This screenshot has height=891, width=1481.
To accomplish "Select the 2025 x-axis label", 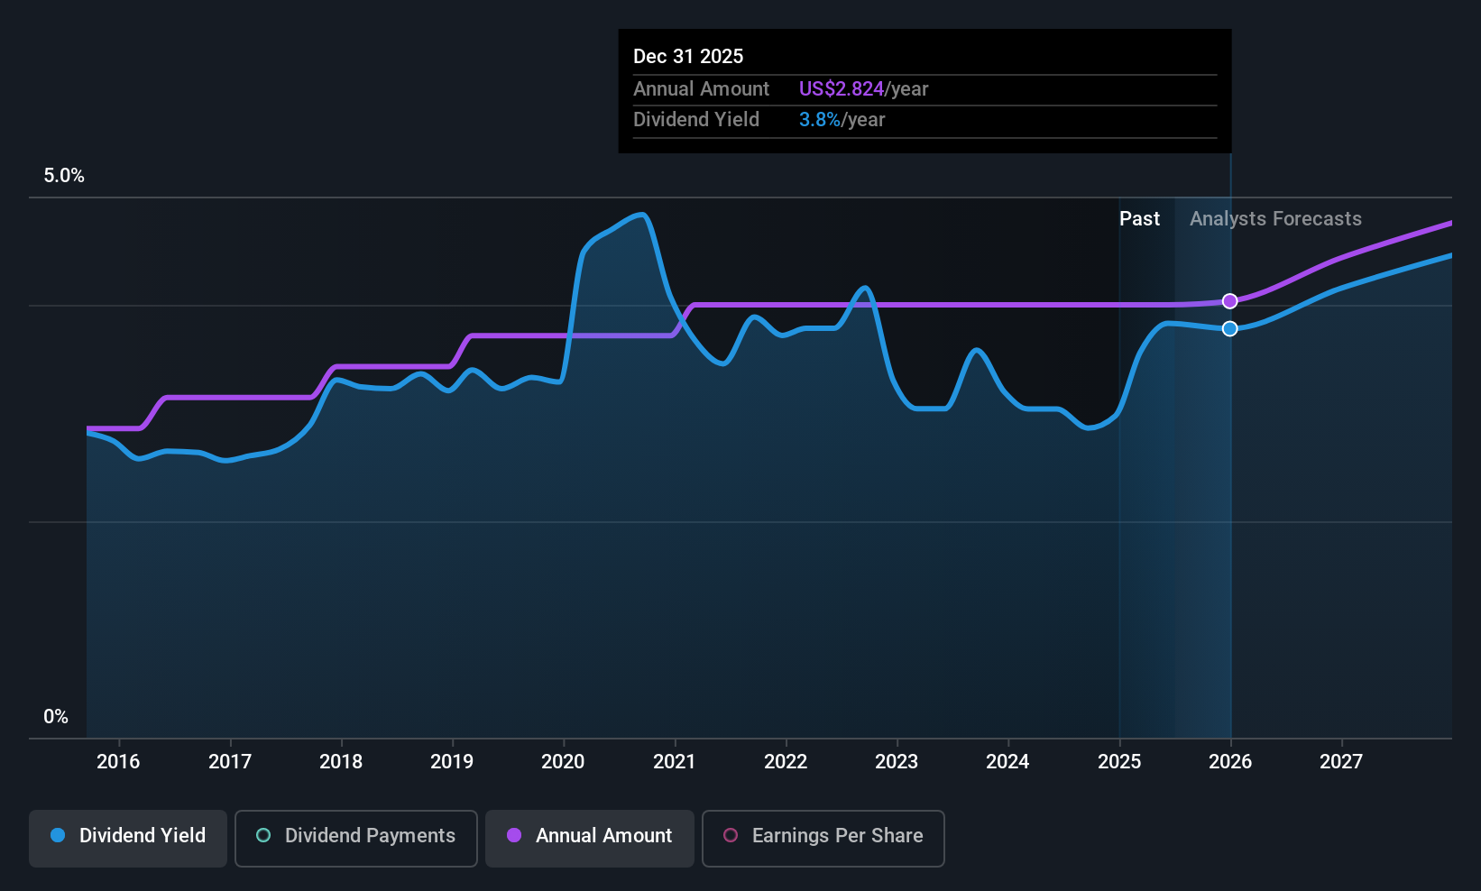I will coord(1119,761).
